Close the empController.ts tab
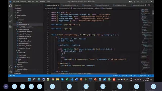Viewport: 162px width, 91px height. coord(58,5)
